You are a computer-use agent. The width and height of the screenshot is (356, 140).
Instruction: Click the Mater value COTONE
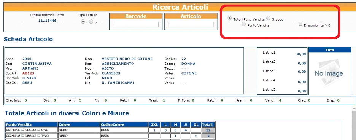[189, 73]
